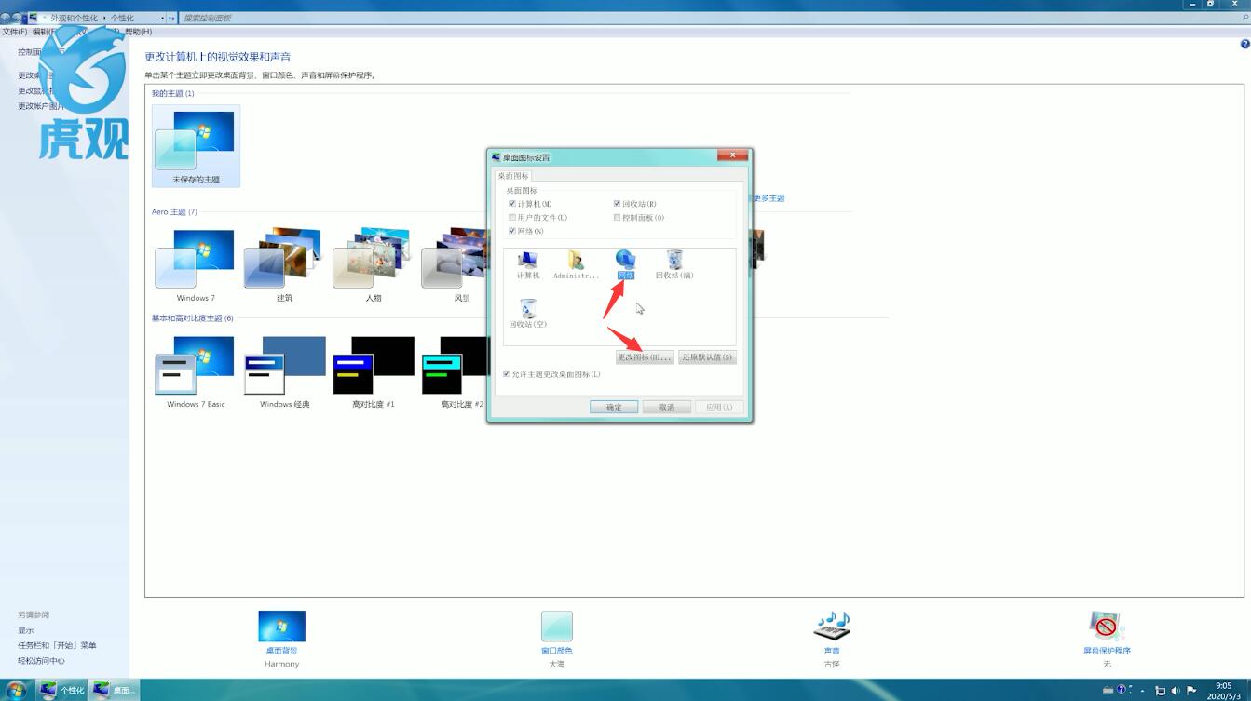Open the address bar history dropdown arrow
Viewport: 1251px width, 701px height.
[162, 18]
